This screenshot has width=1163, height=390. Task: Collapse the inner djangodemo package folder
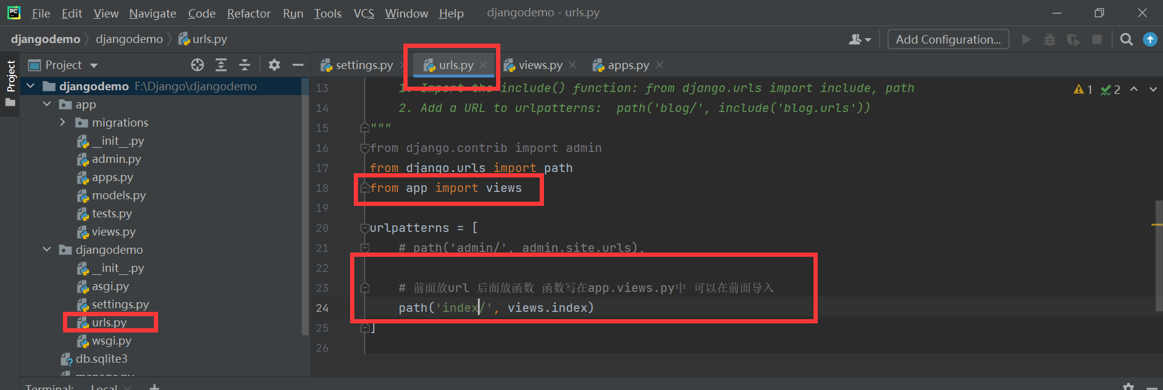pos(47,250)
